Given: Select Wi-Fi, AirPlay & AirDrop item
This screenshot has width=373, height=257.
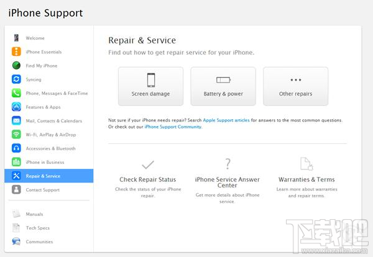Looking at the screenshot, I should 51,135.
